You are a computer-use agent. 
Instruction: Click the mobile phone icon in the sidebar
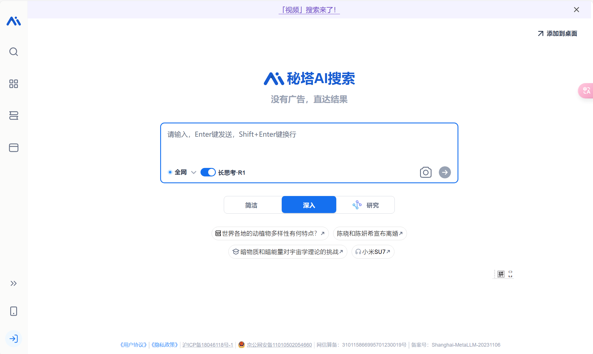tap(14, 311)
